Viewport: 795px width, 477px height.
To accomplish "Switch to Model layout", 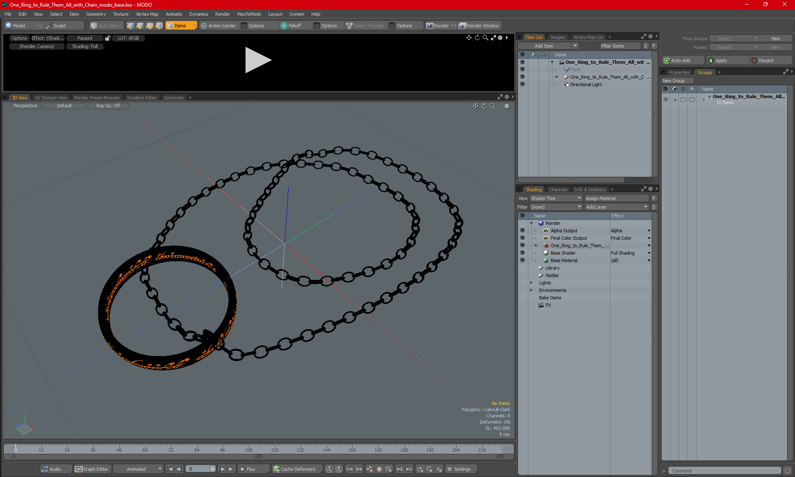I will tap(23, 26).
